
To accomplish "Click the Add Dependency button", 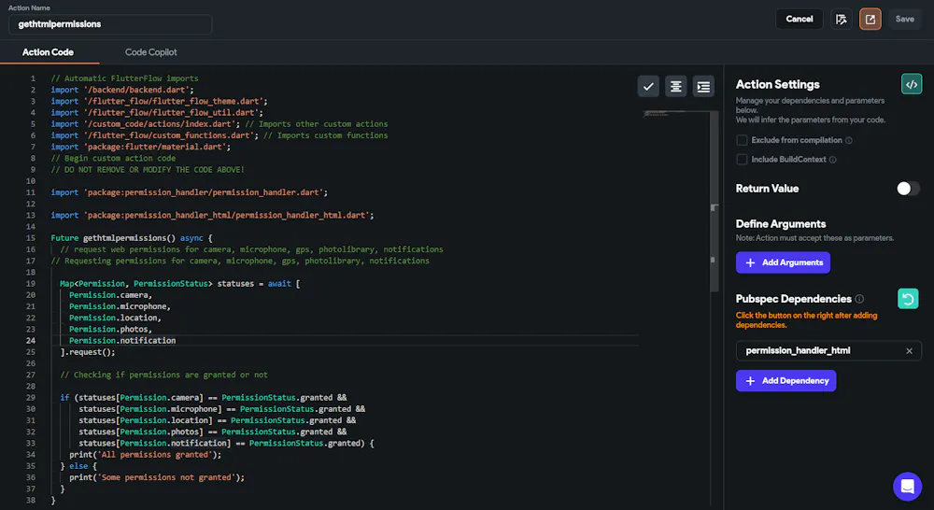I will pyautogui.click(x=785, y=381).
